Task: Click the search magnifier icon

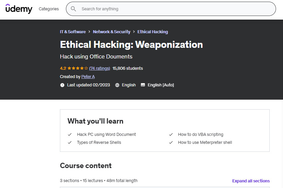Action: [x=73, y=9]
